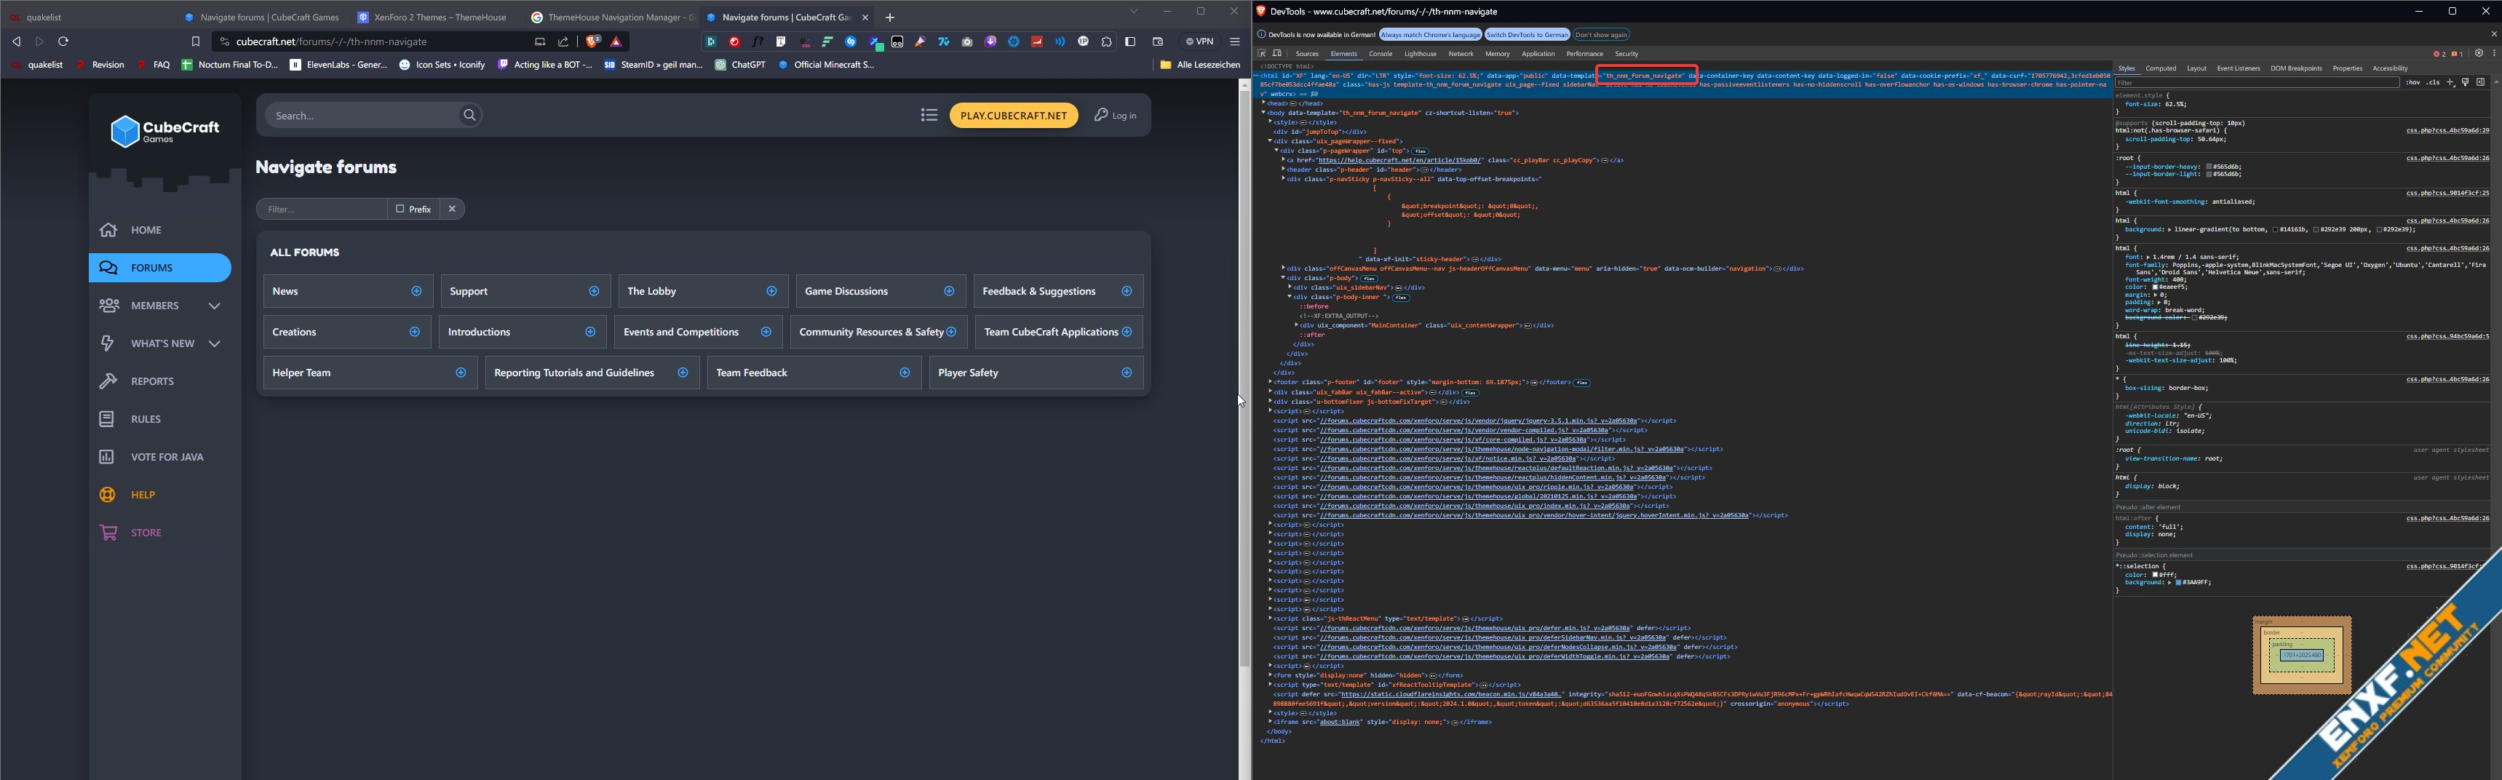2502x780 pixels.
Task: Check the Prefix checkbox in the forum filter
Action: click(x=400, y=209)
